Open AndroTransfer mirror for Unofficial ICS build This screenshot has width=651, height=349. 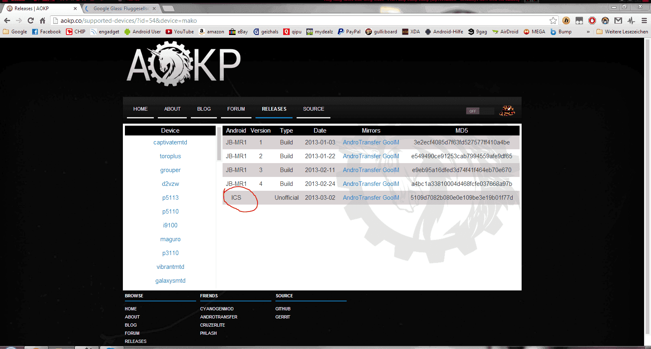point(362,198)
